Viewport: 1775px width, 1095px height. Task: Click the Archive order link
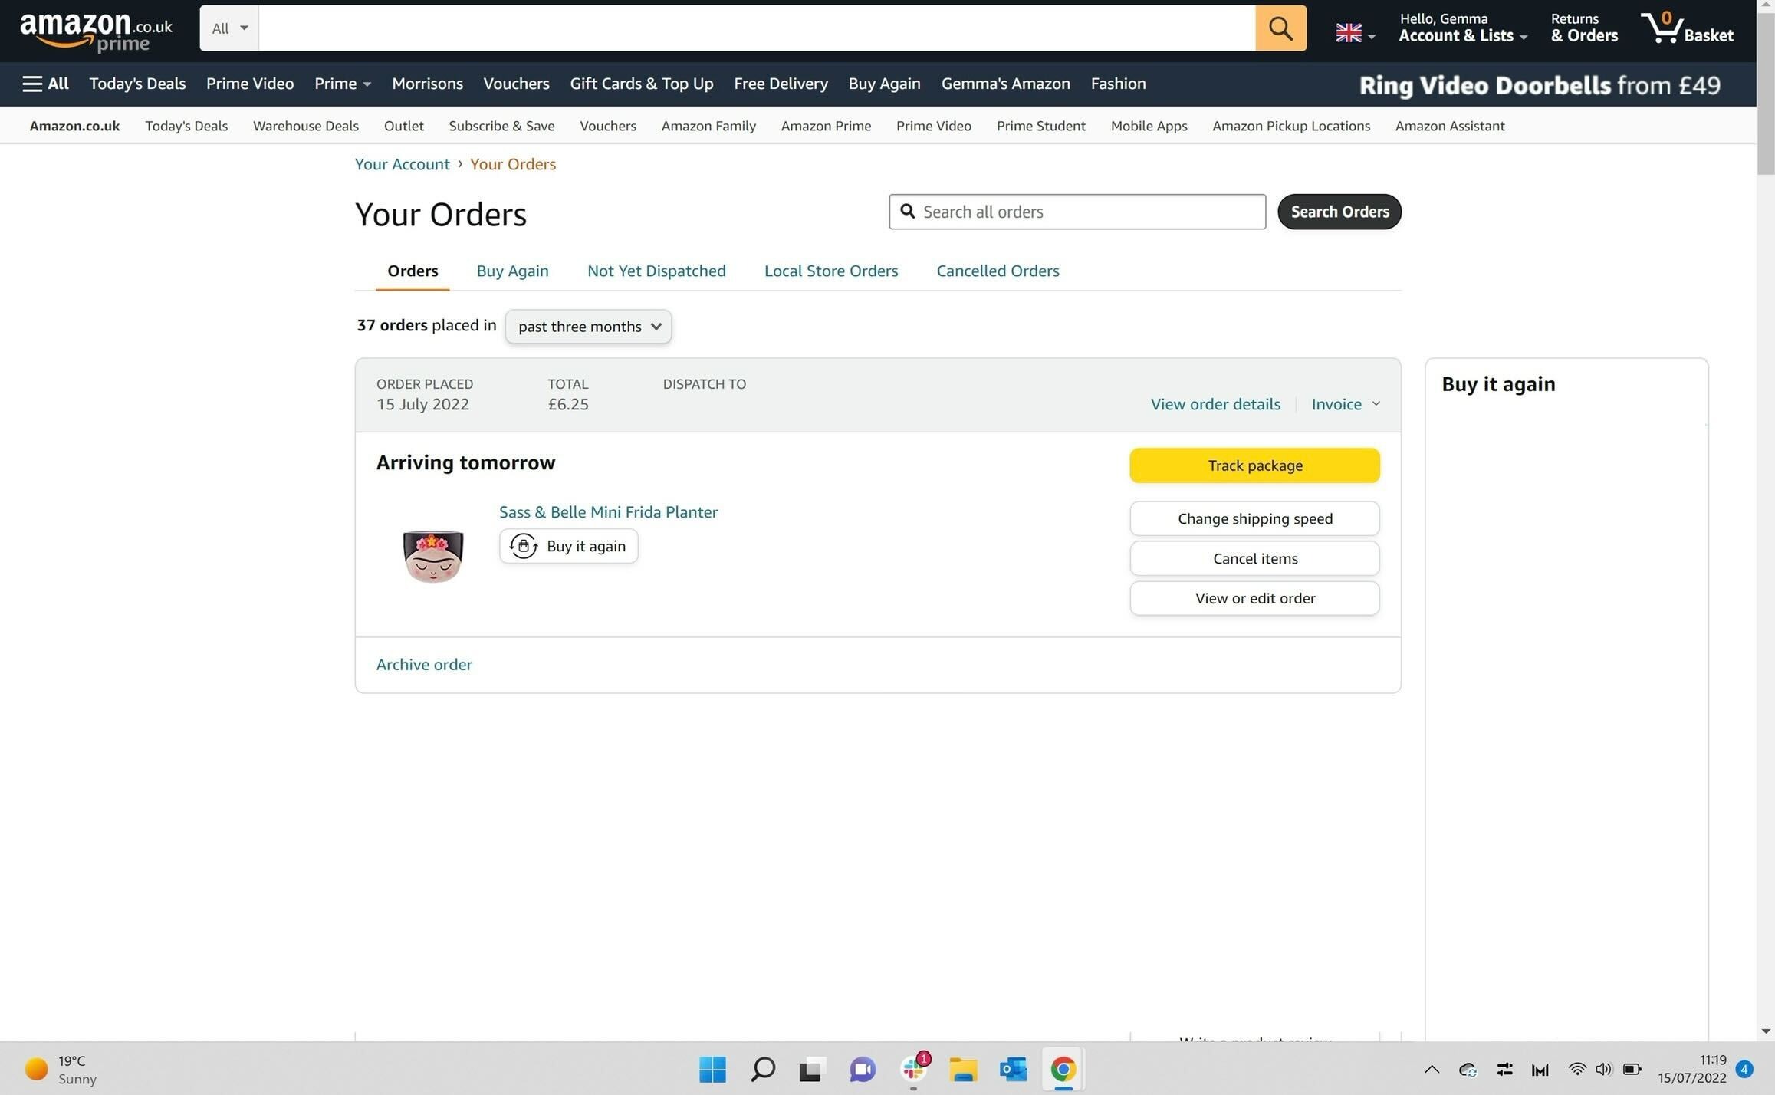[425, 663]
